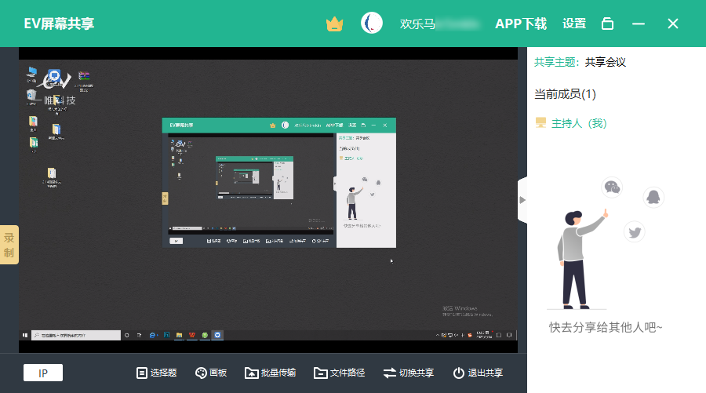Image resolution: width=706 pixels, height=393 pixels.
Task: Click 退出共享 to exit sharing
Action: (x=478, y=373)
